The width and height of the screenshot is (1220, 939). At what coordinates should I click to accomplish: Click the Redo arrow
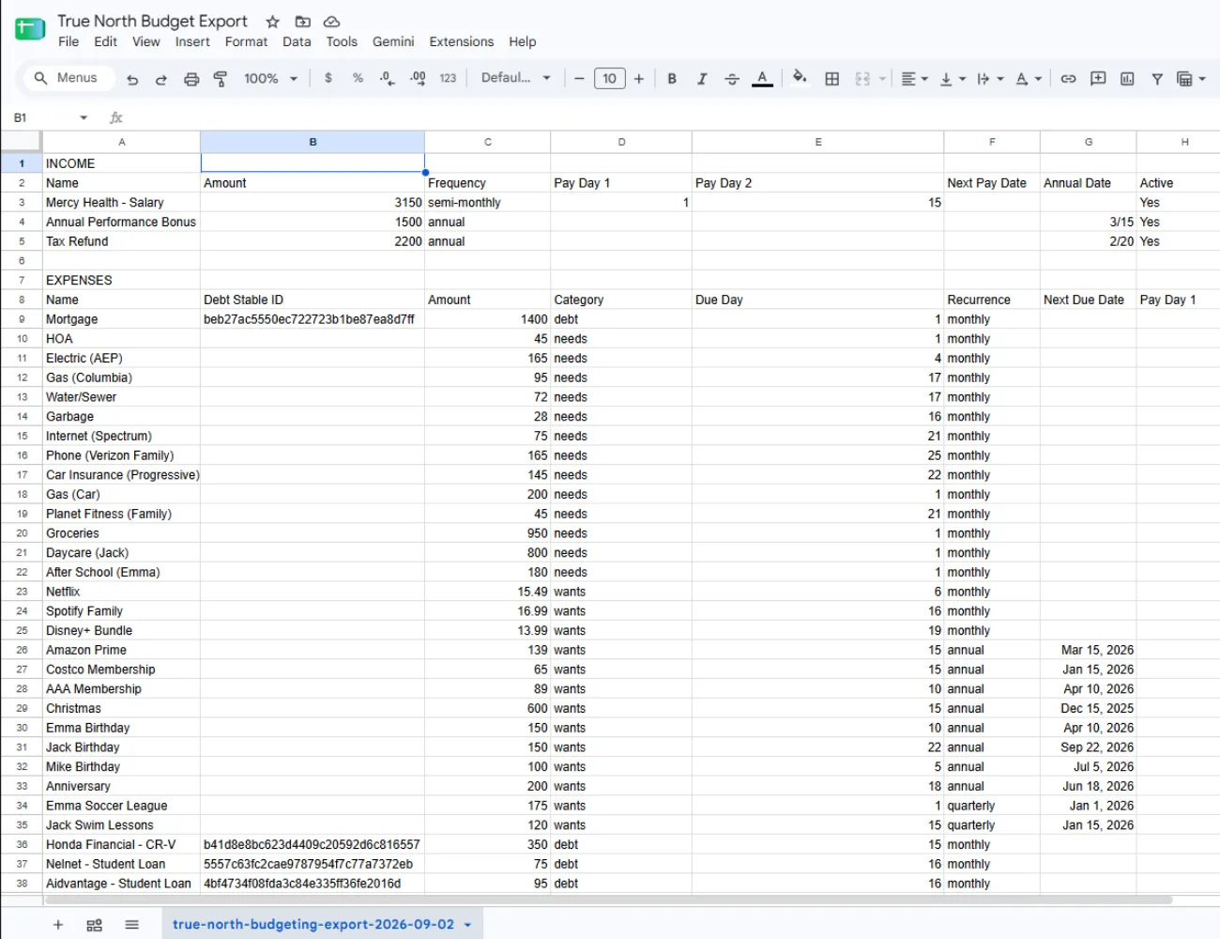click(x=161, y=79)
